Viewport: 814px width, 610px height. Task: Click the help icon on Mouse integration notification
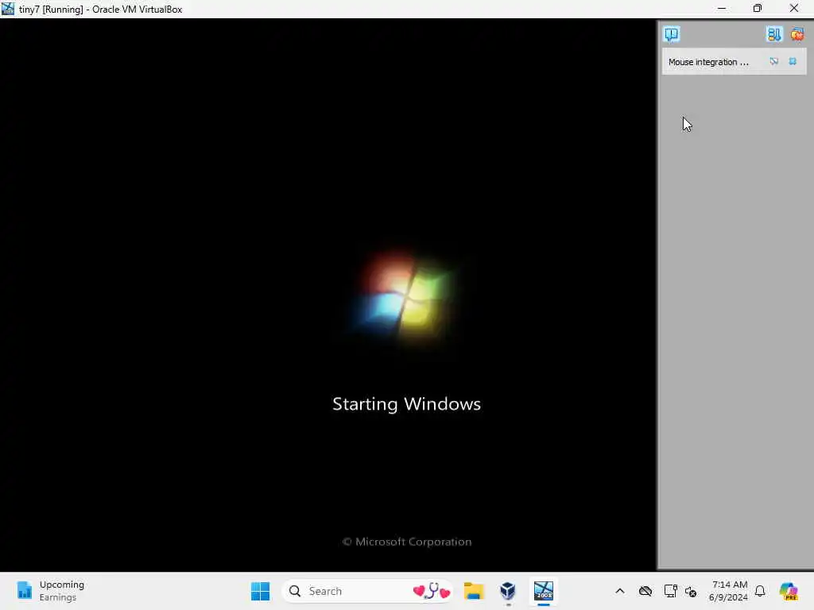[x=773, y=61]
